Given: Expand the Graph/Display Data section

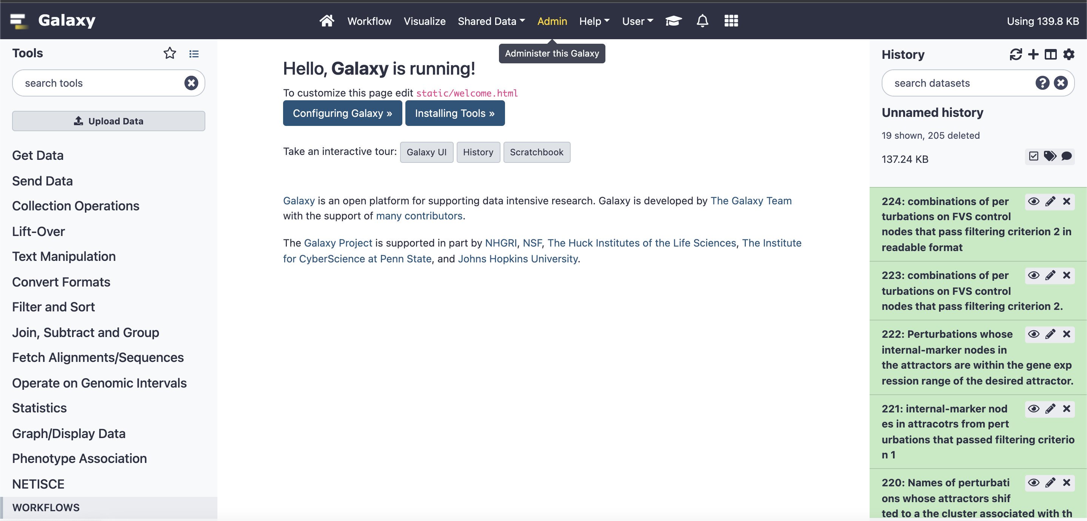Looking at the screenshot, I should coord(69,433).
